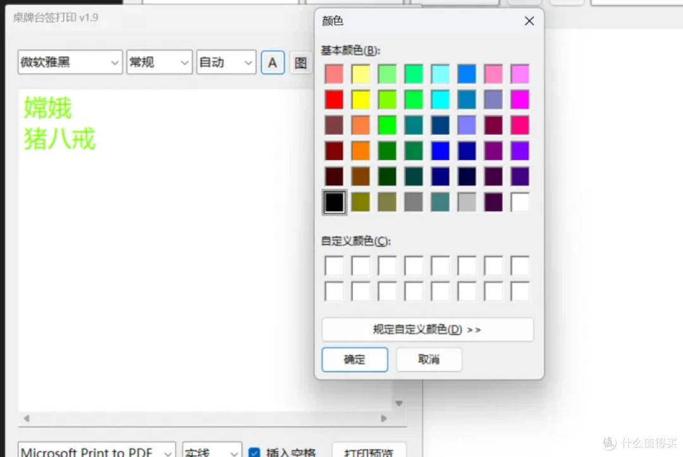Select the dark maroon swatch in fourth row
The height and width of the screenshot is (457, 683).
click(x=334, y=151)
